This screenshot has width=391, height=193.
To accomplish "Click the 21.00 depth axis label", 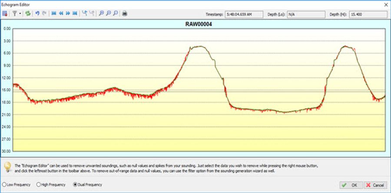I will 7,114.
